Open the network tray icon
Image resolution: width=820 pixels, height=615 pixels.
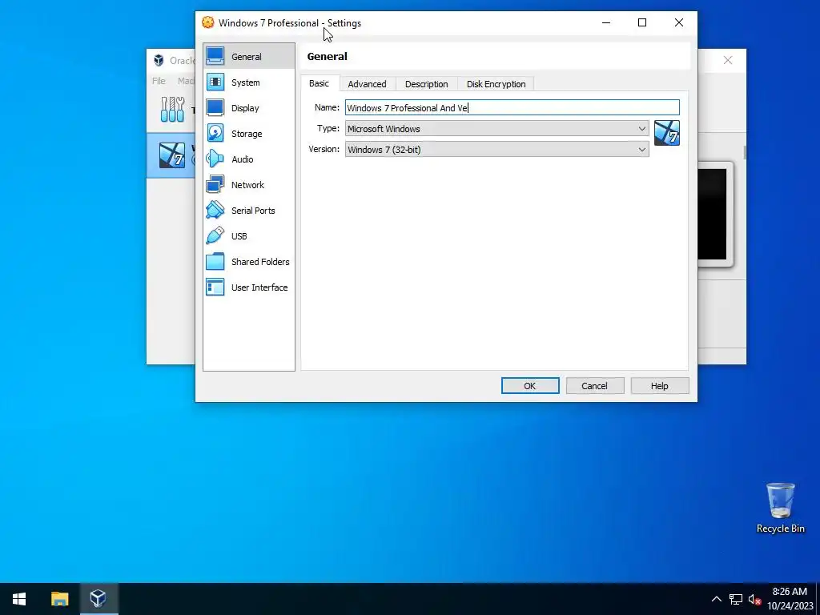tap(736, 599)
